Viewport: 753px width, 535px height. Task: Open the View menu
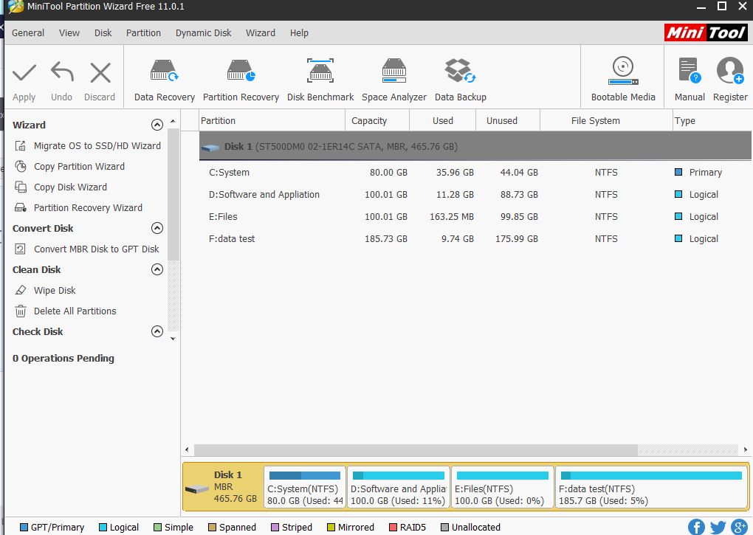pyautogui.click(x=69, y=33)
